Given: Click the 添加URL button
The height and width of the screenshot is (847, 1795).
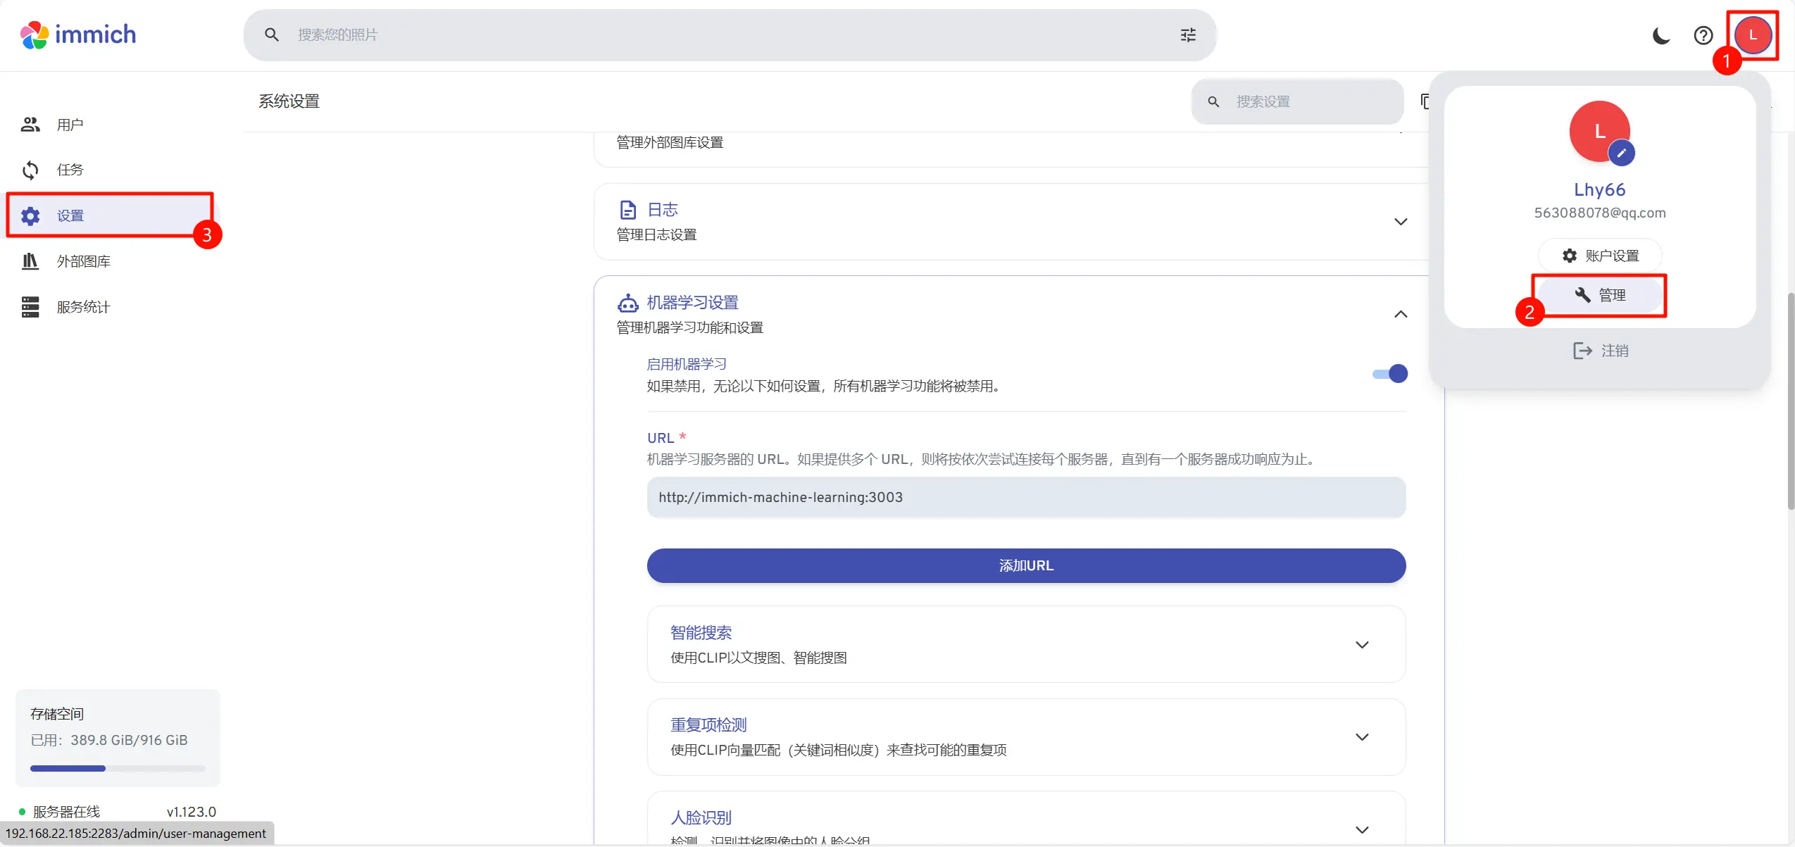Looking at the screenshot, I should 1025,565.
